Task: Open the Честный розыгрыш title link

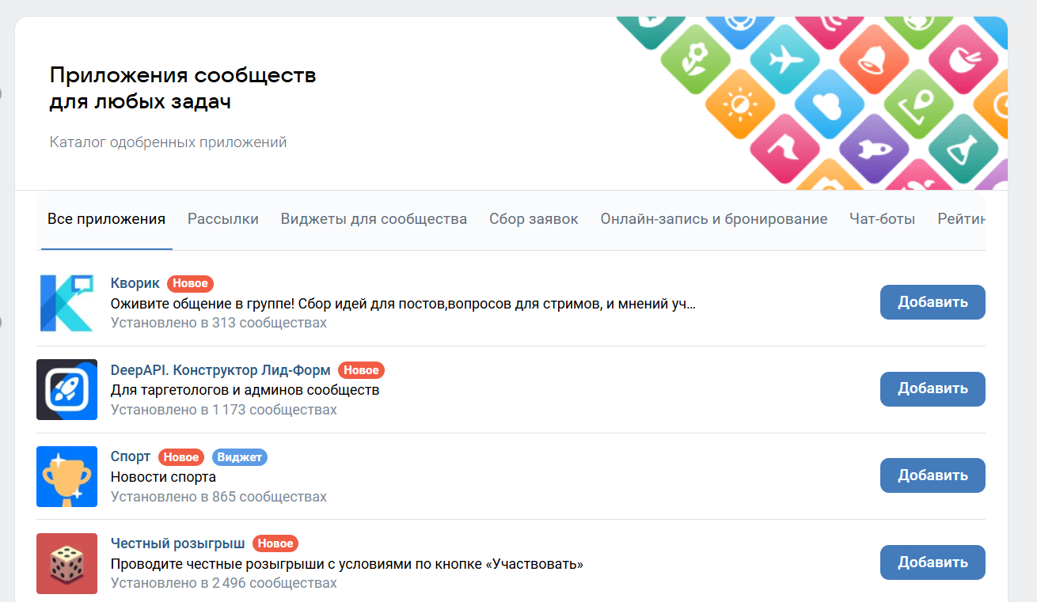Action: [178, 543]
